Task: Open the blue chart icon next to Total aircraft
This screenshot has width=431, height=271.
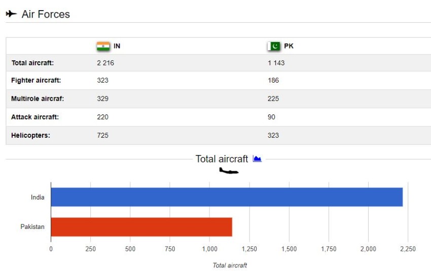Action: tap(257, 159)
